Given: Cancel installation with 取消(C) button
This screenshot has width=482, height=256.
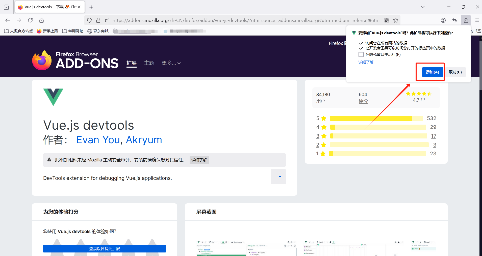Looking at the screenshot, I should point(455,72).
